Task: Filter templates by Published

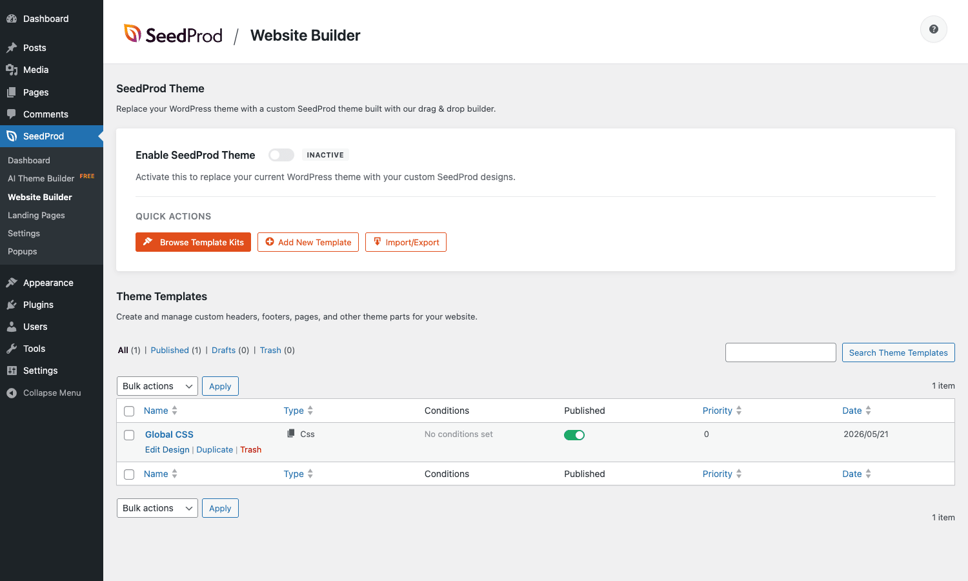Action: point(170,350)
